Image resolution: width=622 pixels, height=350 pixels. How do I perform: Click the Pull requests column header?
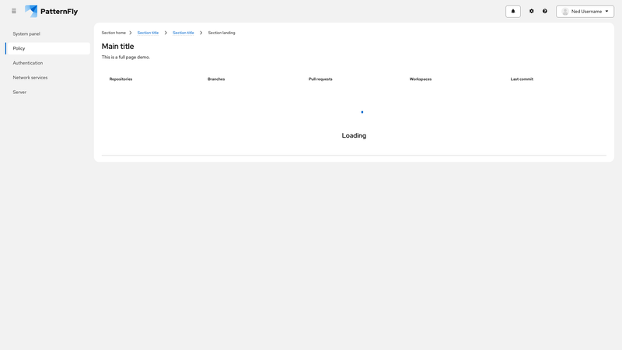(x=320, y=79)
